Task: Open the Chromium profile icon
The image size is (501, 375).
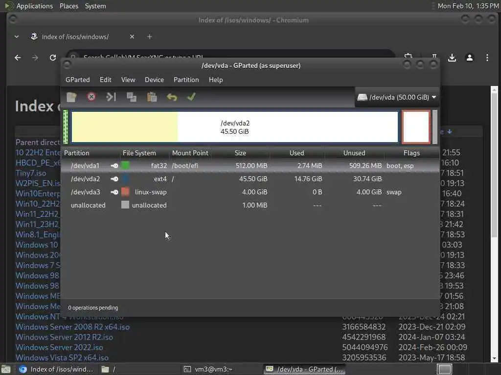Action: [x=470, y=58]
